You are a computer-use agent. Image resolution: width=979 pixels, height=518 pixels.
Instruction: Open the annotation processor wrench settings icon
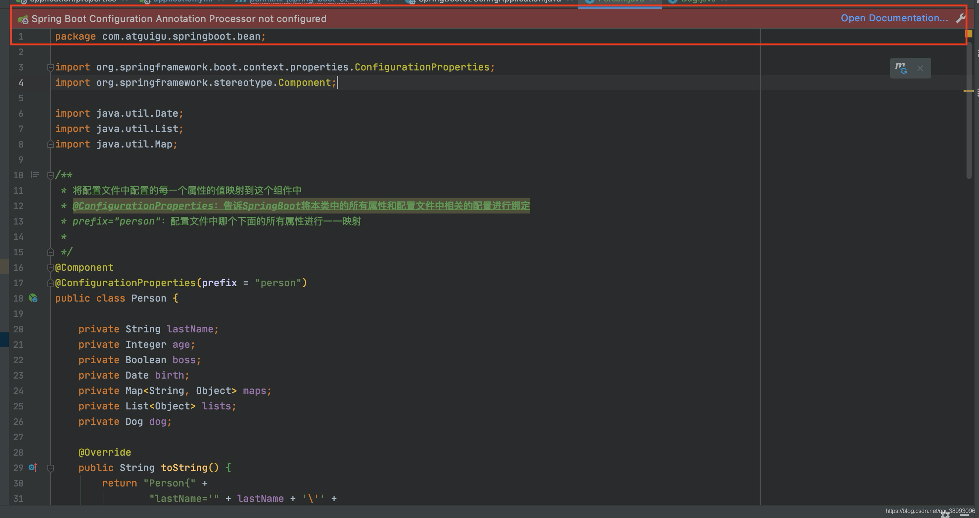[x=961, y=18]
